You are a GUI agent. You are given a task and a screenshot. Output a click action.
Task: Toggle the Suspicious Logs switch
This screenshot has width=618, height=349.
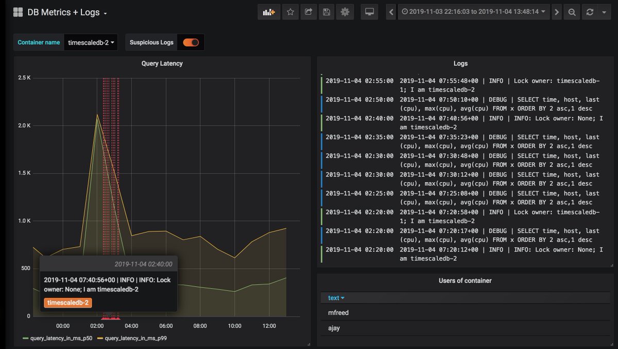coord(191,42)
